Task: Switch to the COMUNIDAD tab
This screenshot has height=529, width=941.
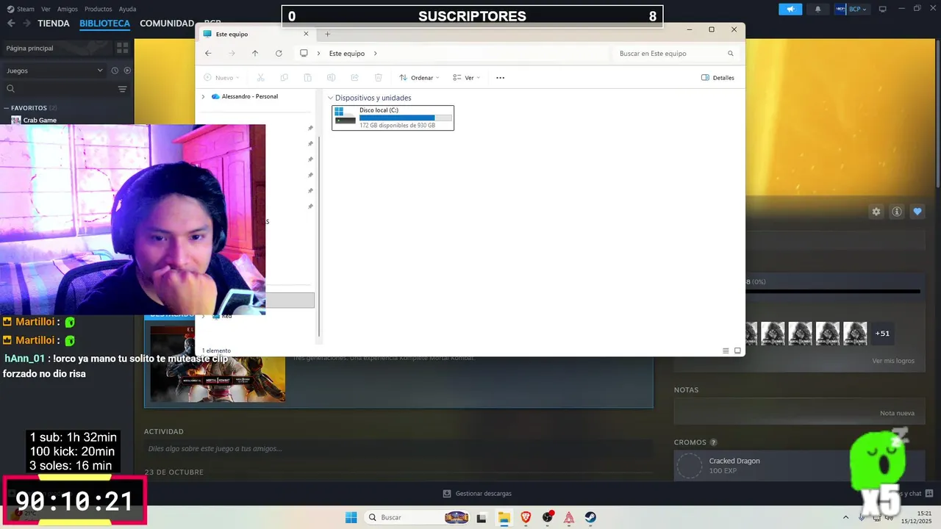Action: click(x=167, y=24)
